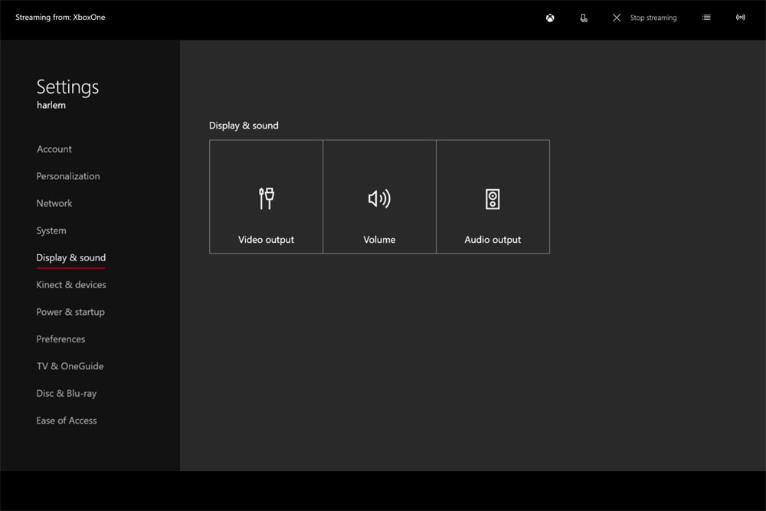Select Disc & Blu-ray category
The height and width of the screenshot is (511, 766).
67,394
